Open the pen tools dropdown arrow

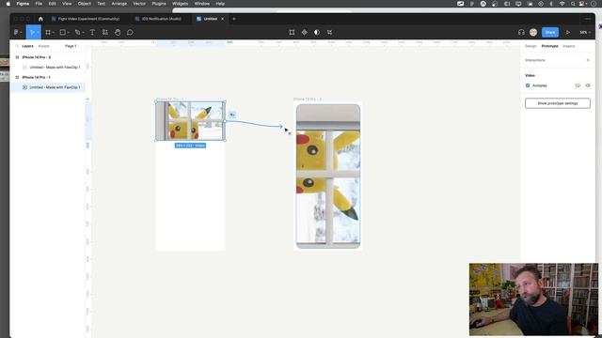[83, 33]
